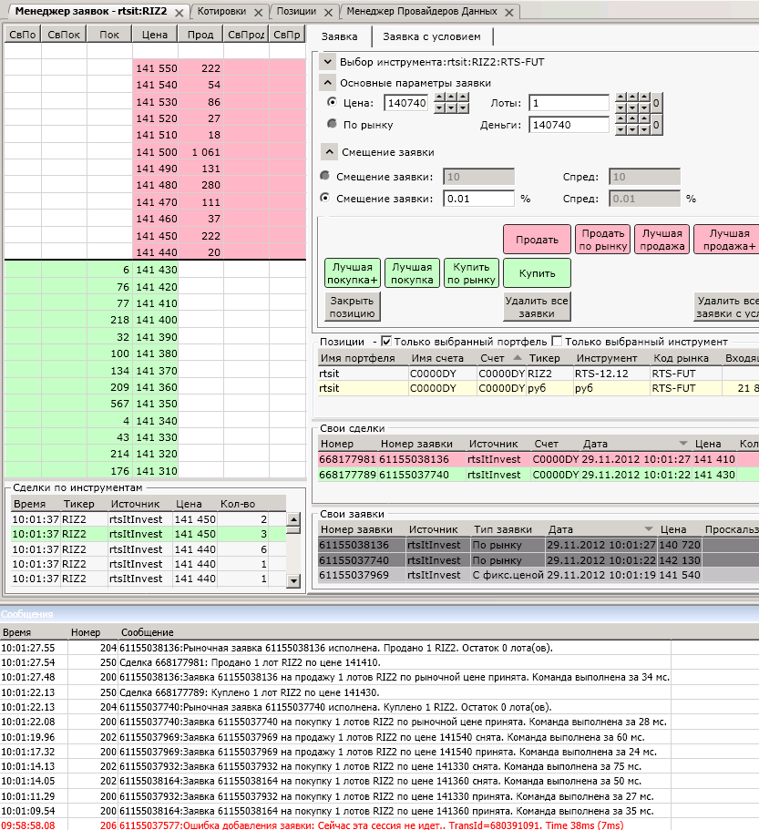Image resolution: width=759 pixels, height=830 pixels.
Task: Click the Лучшая покупка+ button
Action: pos(353,273)
